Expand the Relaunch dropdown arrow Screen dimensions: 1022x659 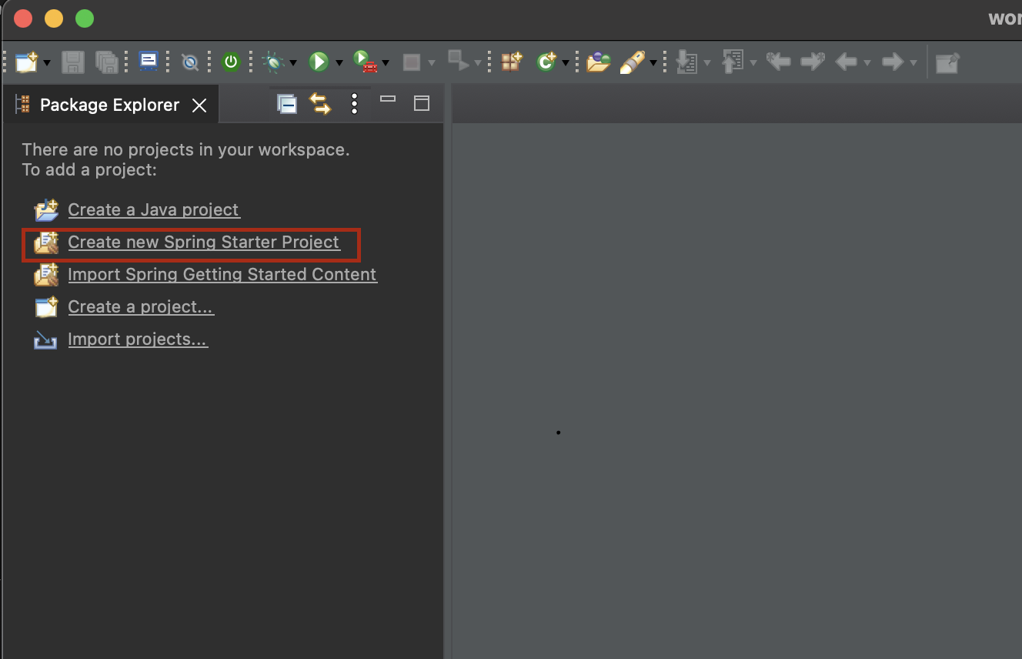click(x=478, y=63)
